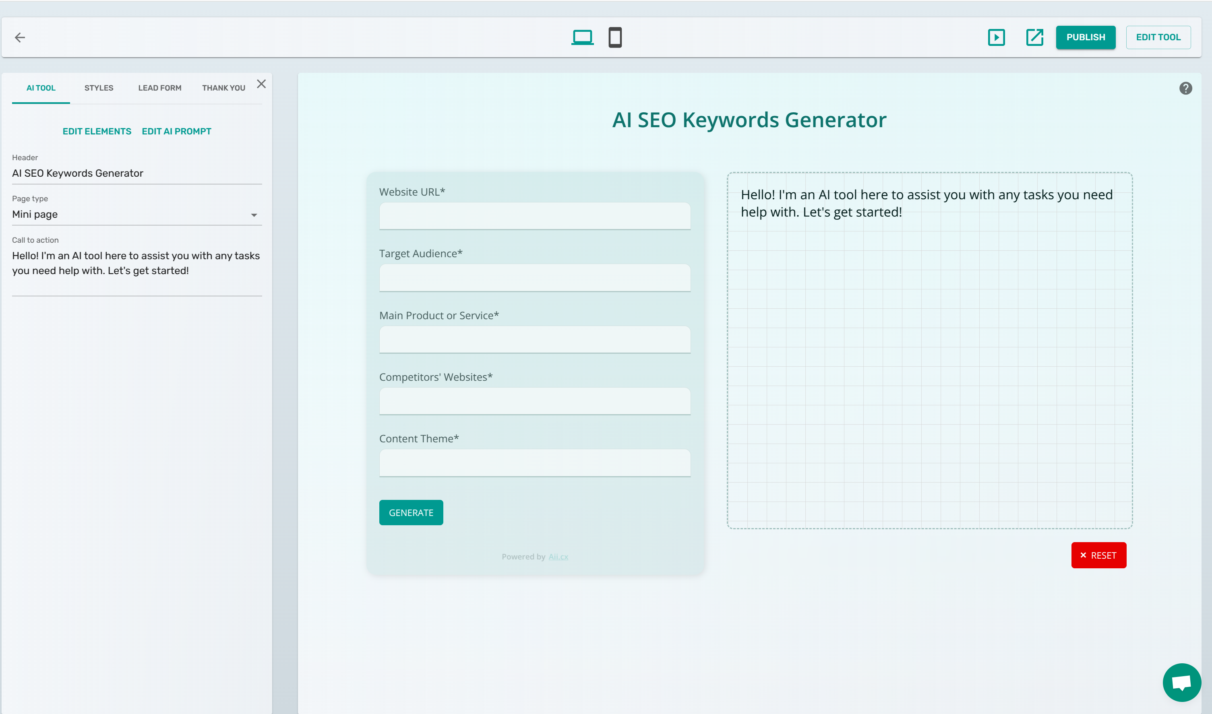Open the chat support bubble
This screenshot has height=714, width=1212.
tap(1182, 682)
